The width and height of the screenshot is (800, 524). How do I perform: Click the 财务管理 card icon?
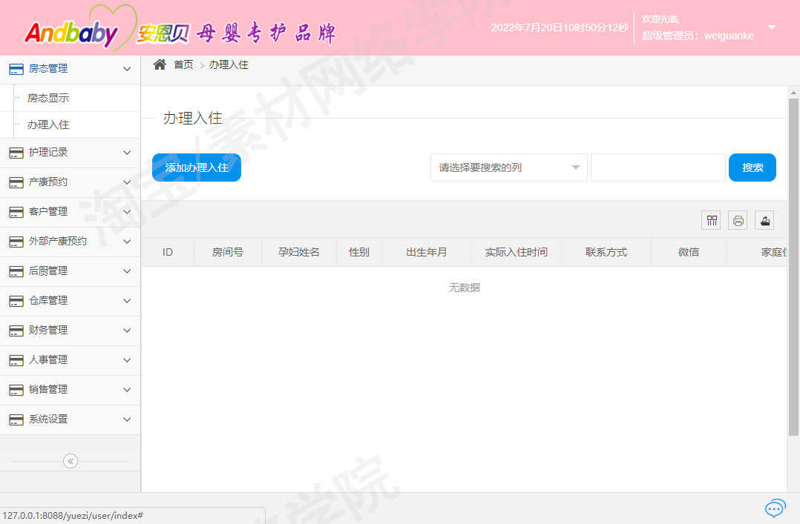pyautogui.click(x=16, y=331)
